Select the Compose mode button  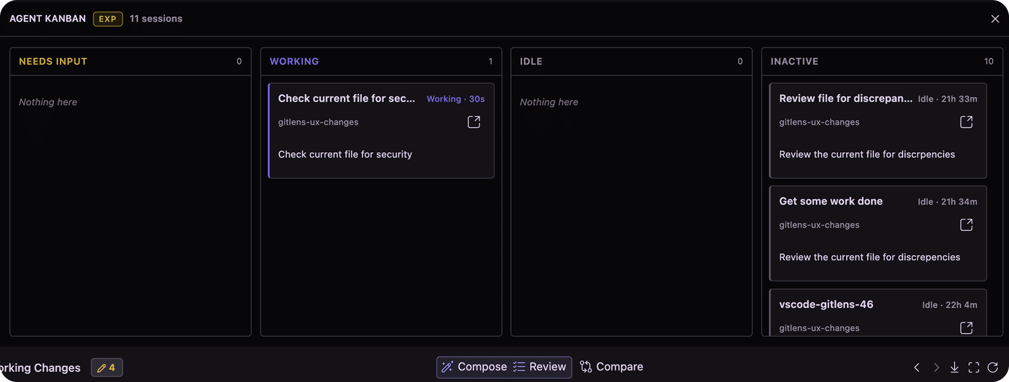(x=474, y=367)
